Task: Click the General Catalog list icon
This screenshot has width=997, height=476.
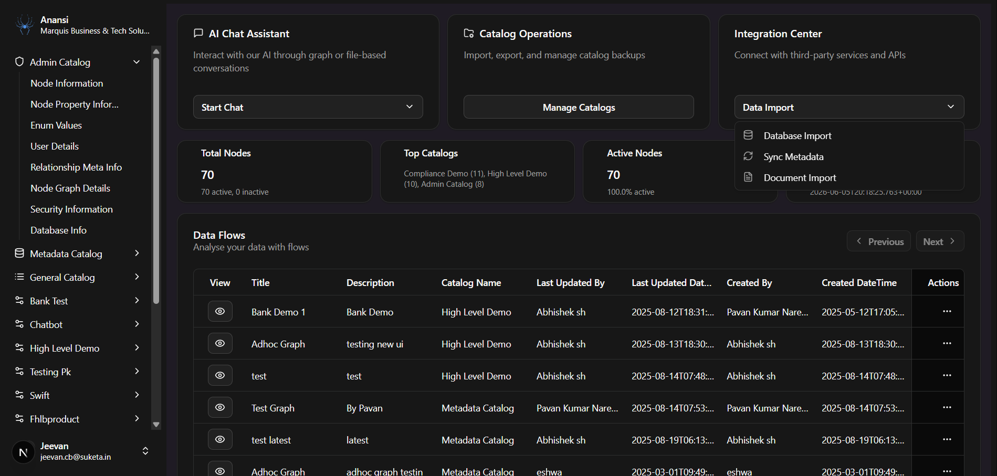Action: point(19,277)
